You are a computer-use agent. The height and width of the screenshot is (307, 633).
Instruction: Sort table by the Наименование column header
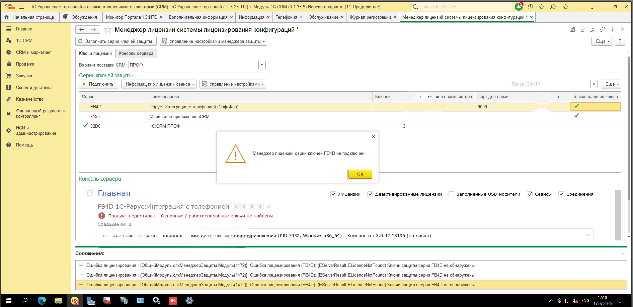pyautogui.click(x=259, y=96)
